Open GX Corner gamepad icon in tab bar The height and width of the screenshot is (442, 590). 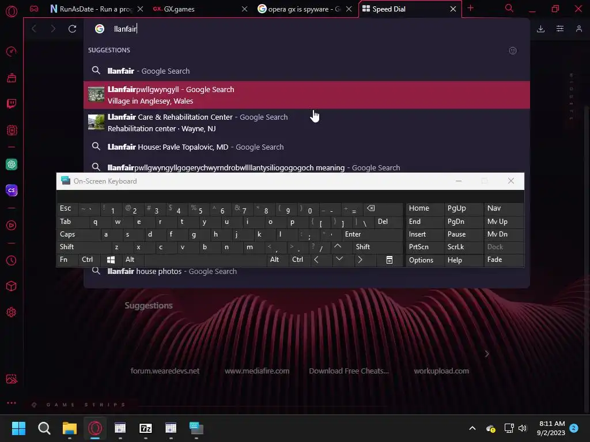34,9
